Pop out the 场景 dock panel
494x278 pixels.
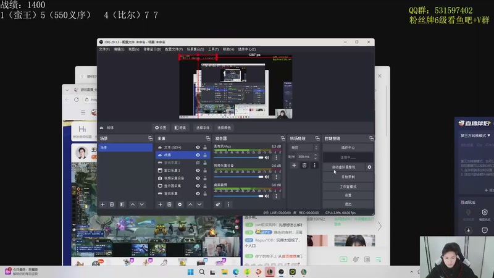(x=150, y=138)
